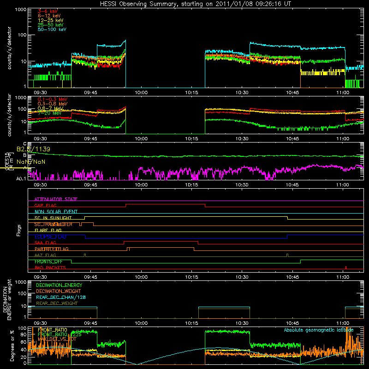Screen dimensions: 369x369
Task: Select the 3-6 keV legend label
Action: (x=48, y=11)
